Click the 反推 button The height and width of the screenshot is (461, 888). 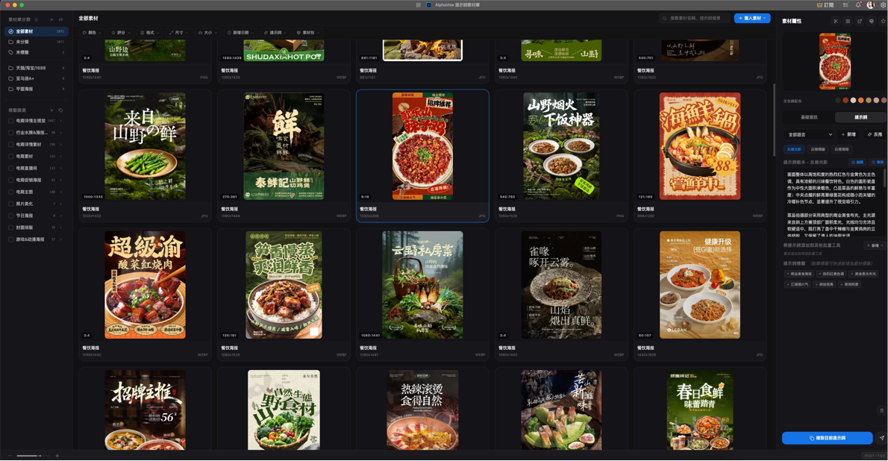[x=875, y=134]
